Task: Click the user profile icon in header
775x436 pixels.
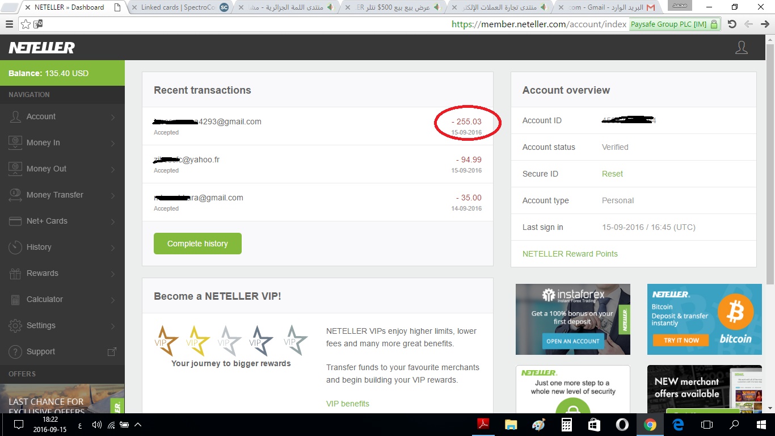Action: (741, 48)
